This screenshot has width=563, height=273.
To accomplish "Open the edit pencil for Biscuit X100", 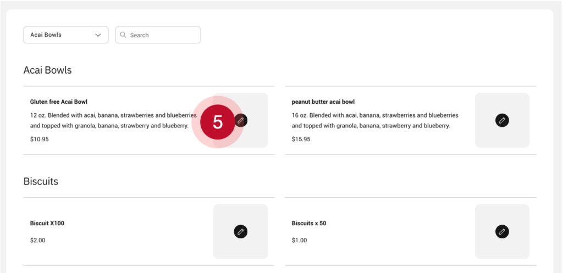I will tap(240, 232).
